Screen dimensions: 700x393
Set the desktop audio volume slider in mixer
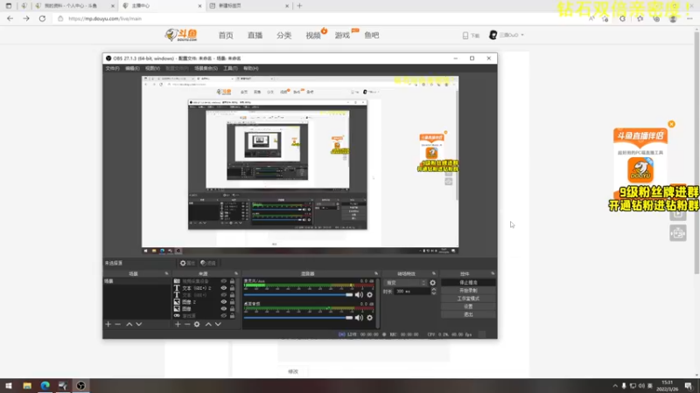[x=298, y=318]
